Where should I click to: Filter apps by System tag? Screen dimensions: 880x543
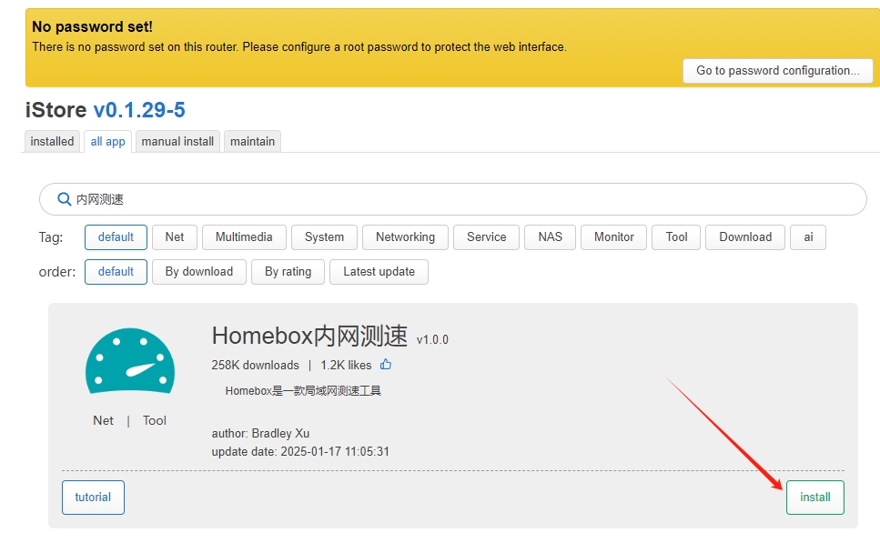[324, 237]
